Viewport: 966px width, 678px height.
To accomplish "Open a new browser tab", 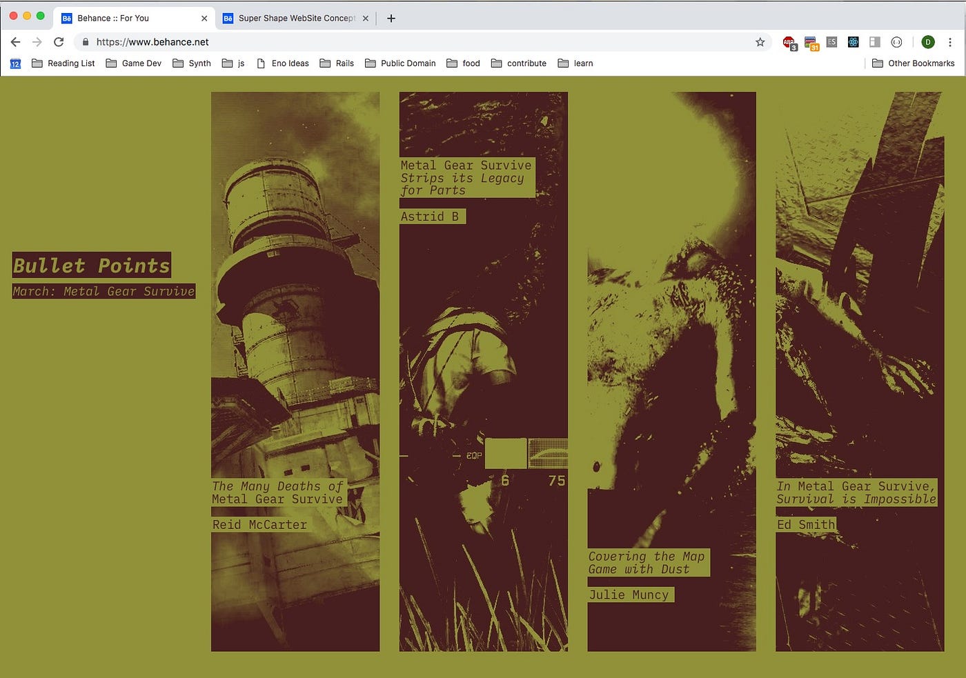I will tap(391, 19).
